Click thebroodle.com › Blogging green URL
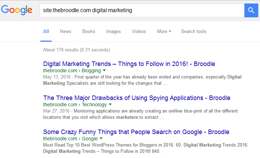Image resolution: width=260 pixels, height=158 pixels. 72,70
